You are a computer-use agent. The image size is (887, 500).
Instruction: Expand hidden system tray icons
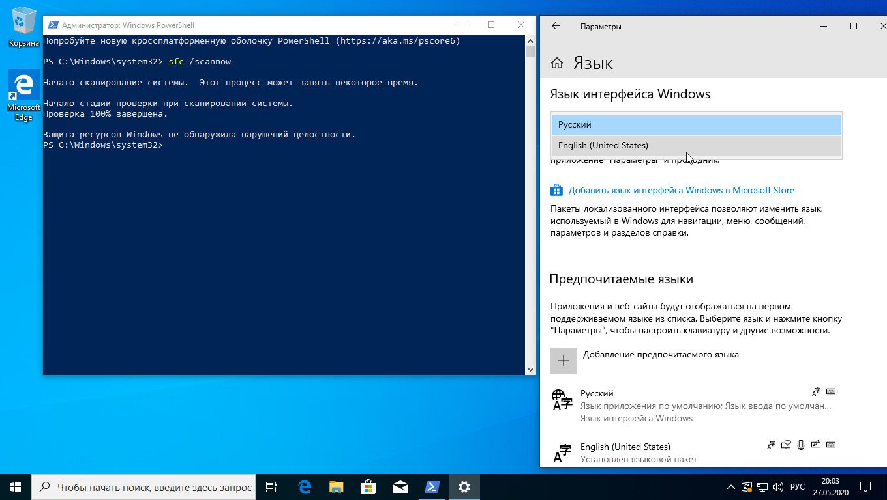731,487
